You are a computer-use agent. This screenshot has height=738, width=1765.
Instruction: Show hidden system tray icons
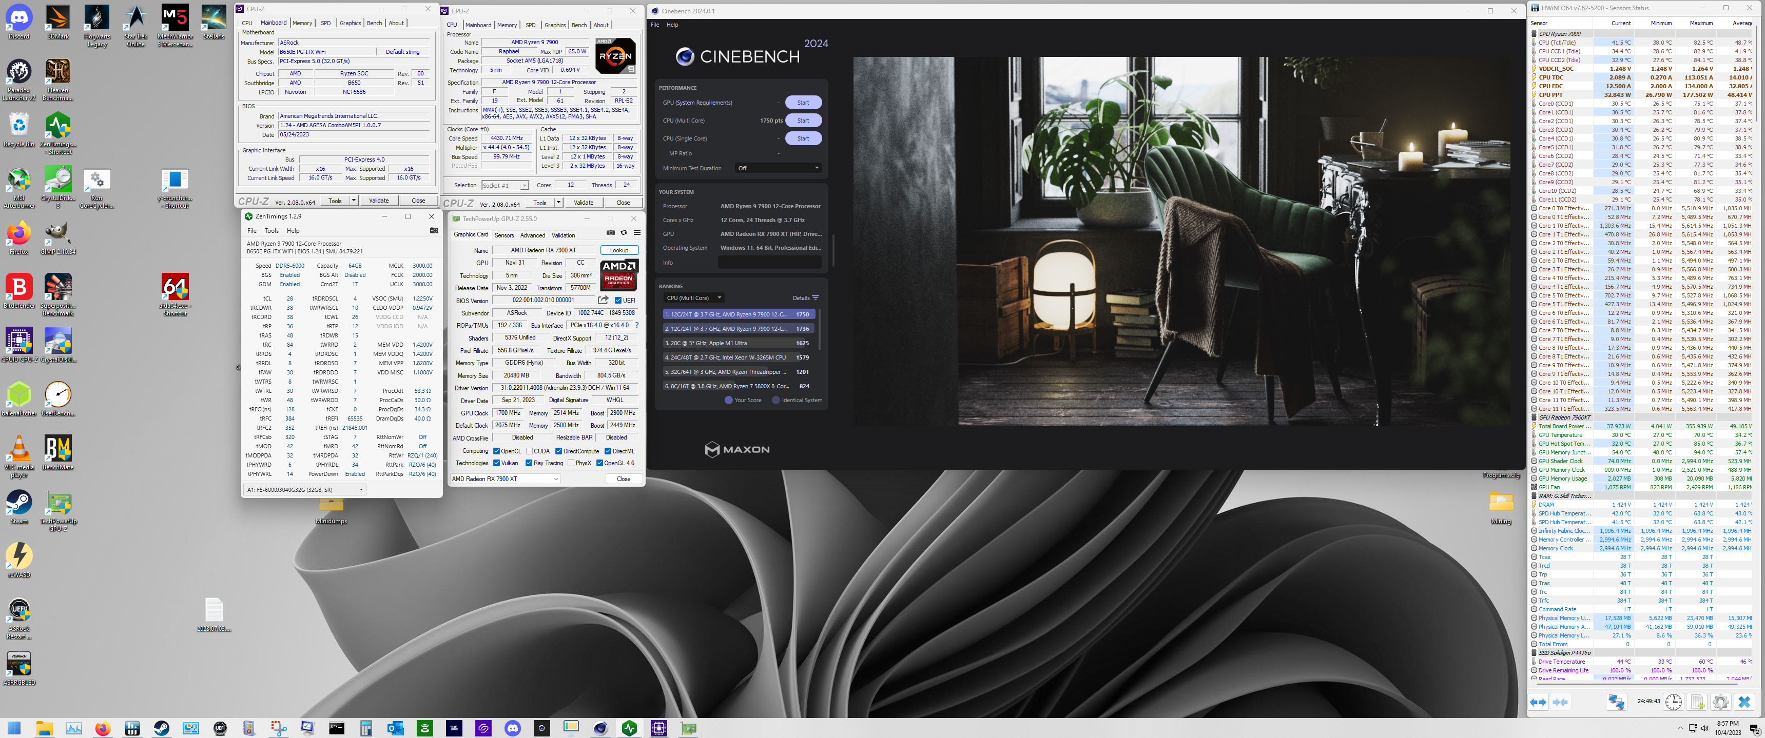[x=1680, y=728]
